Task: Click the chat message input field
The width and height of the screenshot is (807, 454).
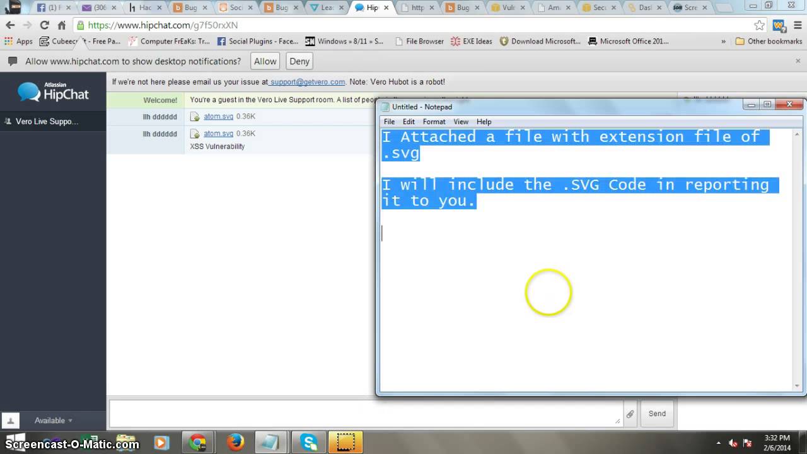Action: click(366, 414)
